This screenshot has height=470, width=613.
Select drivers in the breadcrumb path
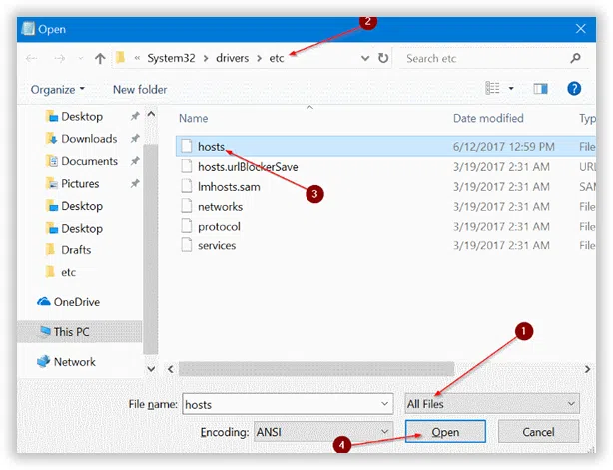pos(233,58)
